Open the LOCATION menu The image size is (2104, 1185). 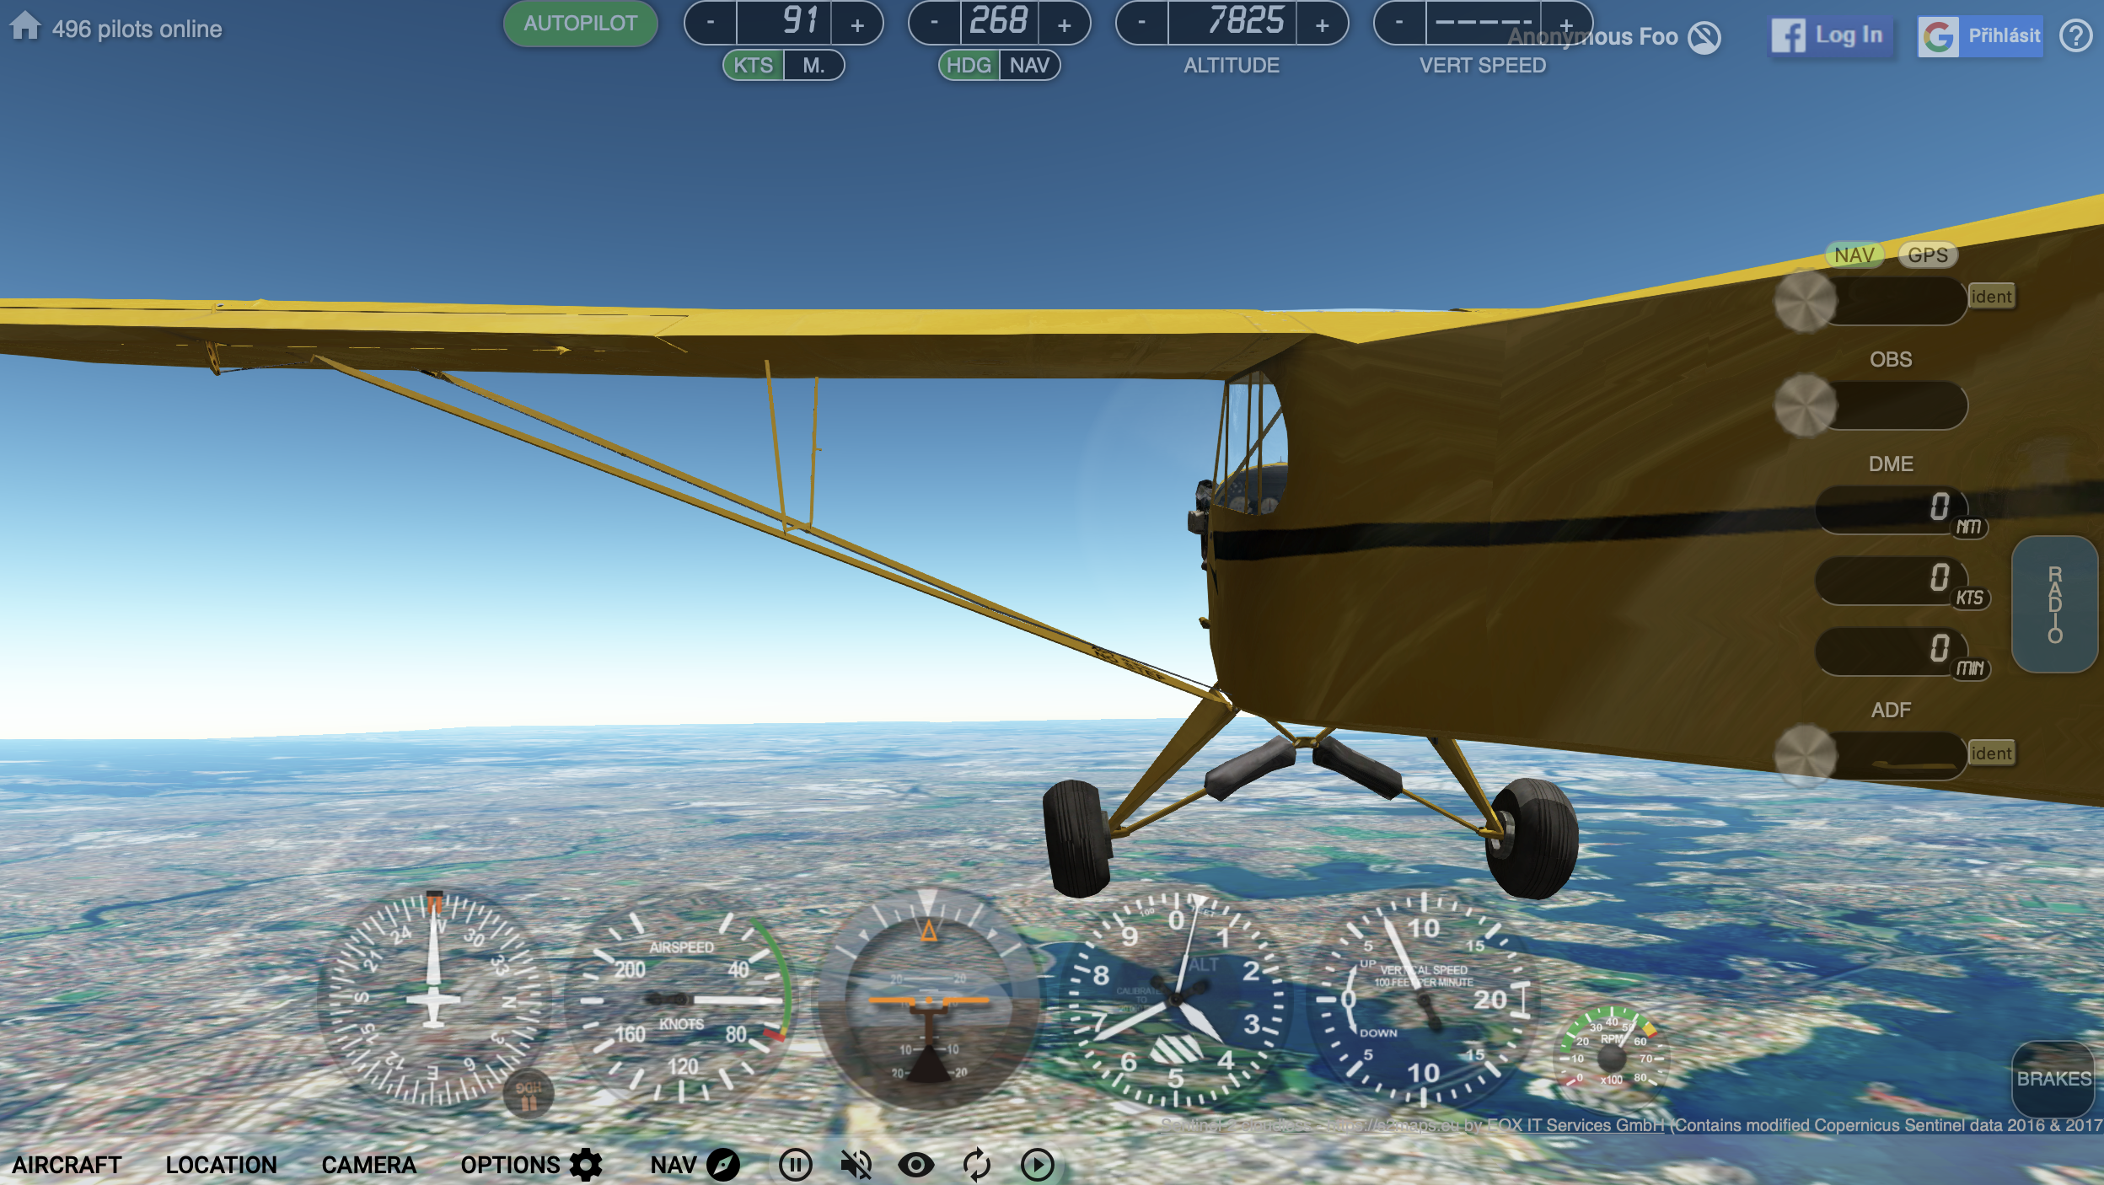[x=222, y=1165]
